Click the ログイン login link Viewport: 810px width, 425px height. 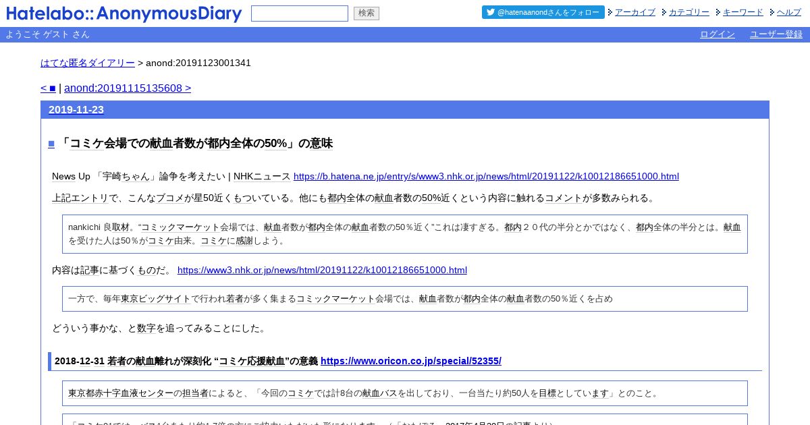click(x=718, y=34)
